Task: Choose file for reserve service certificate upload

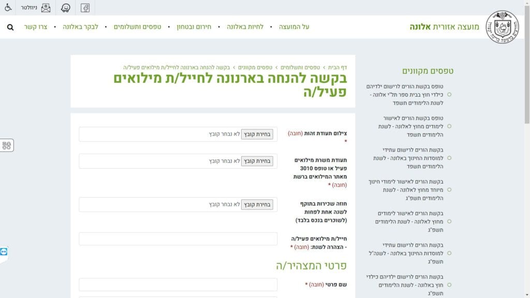Action: pyautogui.click(x=257, y=161)
